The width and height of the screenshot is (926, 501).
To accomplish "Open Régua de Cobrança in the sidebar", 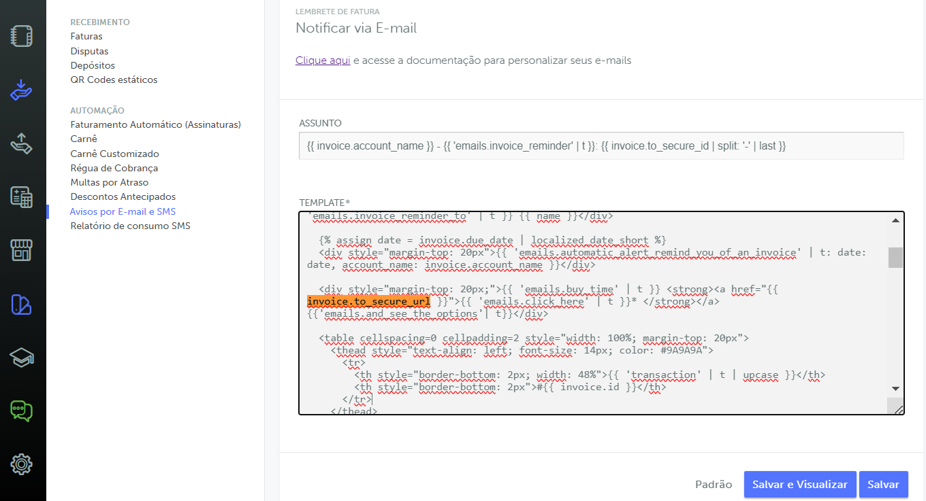I will (x=114, y=168).
